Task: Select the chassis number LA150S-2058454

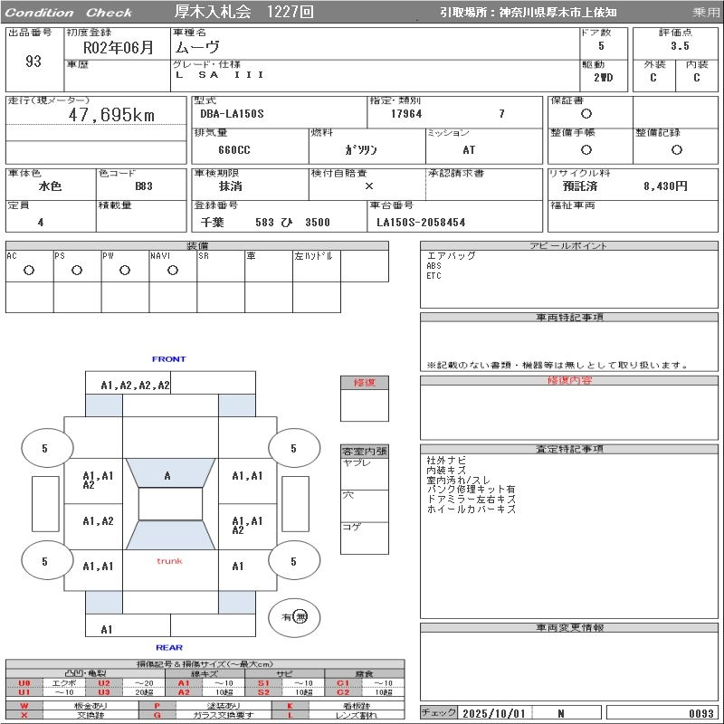Action: pyautogui.click(x=421, y=222)
